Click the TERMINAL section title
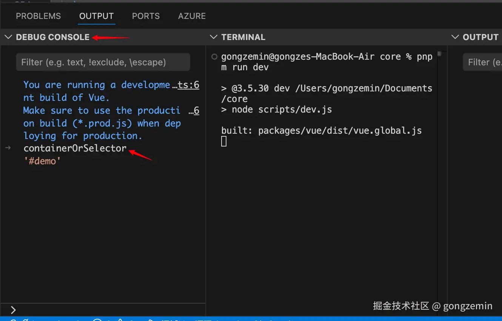This screenshot has width=502, height=321. coord(243,37)
